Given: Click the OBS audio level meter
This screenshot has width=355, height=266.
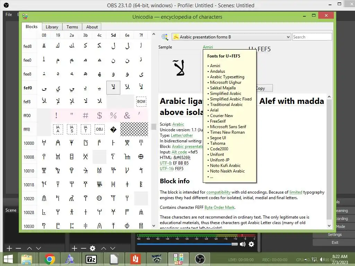Looking at the screenshot, I should (x=196, y=236).
